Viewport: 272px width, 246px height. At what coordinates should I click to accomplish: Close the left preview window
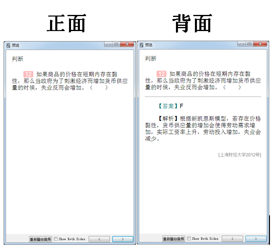[127, 44]
